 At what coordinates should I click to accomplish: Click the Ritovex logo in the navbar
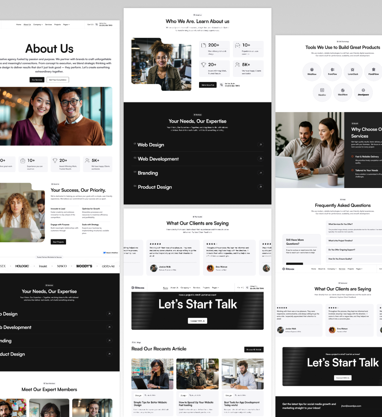pyautogui.click(x=137, y=287)
